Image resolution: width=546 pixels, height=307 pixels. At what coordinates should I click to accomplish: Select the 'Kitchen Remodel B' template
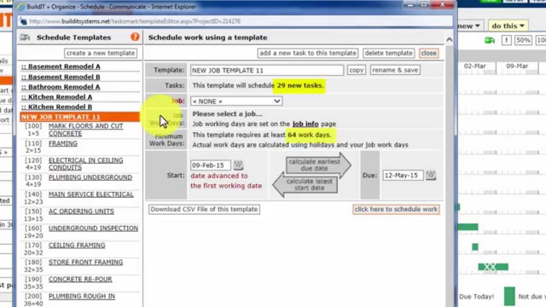(x=56, y=107)
